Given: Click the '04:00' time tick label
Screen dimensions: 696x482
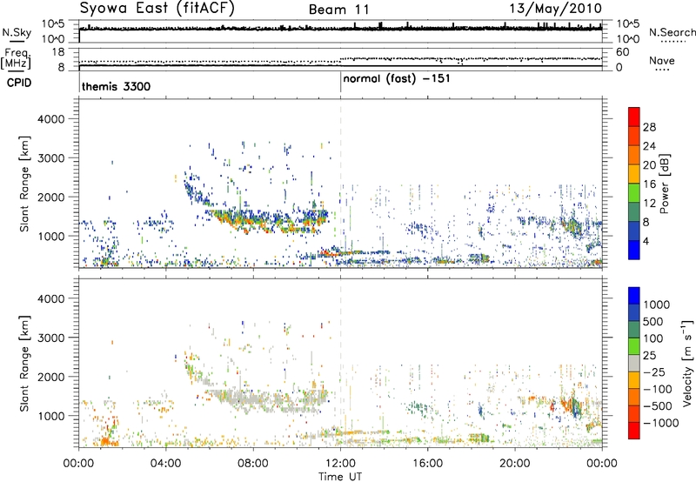Looking at the screenshot, I should [x=165, y=464].
